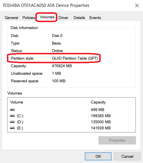Screen dimensions: 143x163
Task: Select the Volumes tab
Action: [x=47, y=17]
